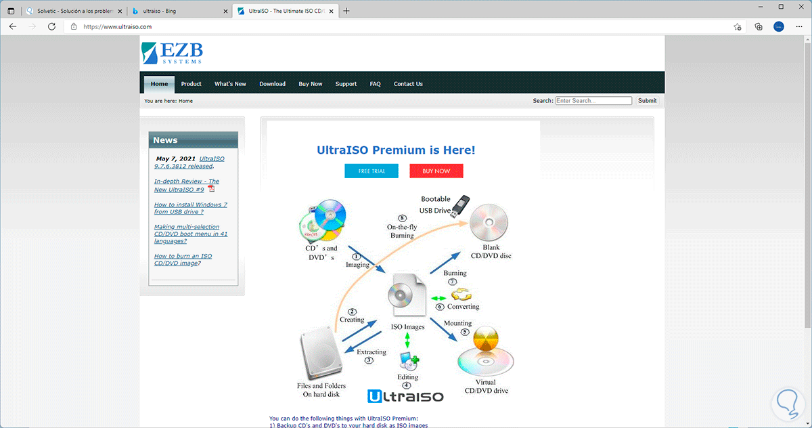
Task: Open the What's New menu item
Action: (x=230, y=84)
